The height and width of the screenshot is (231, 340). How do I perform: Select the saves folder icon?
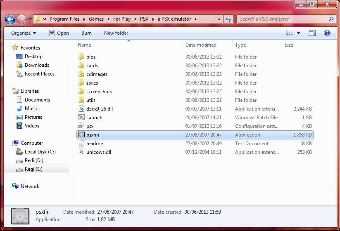click(x=81, y=82)
